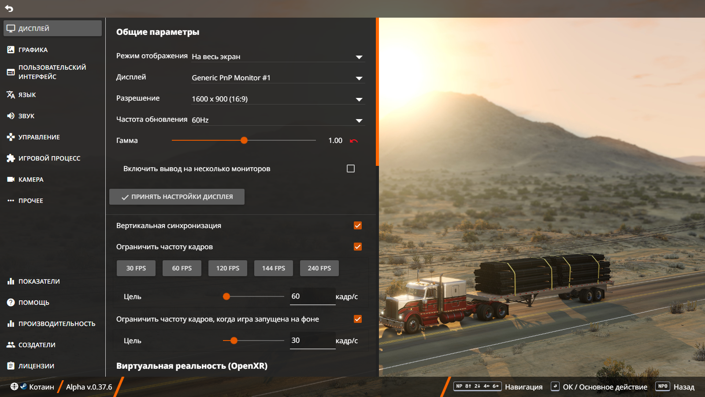This screenshot has height=397, width=705.
Task: Click the puzzle icon beside ИГРОВОЙ ПРОЦЕСС
Action: [11, 158]
